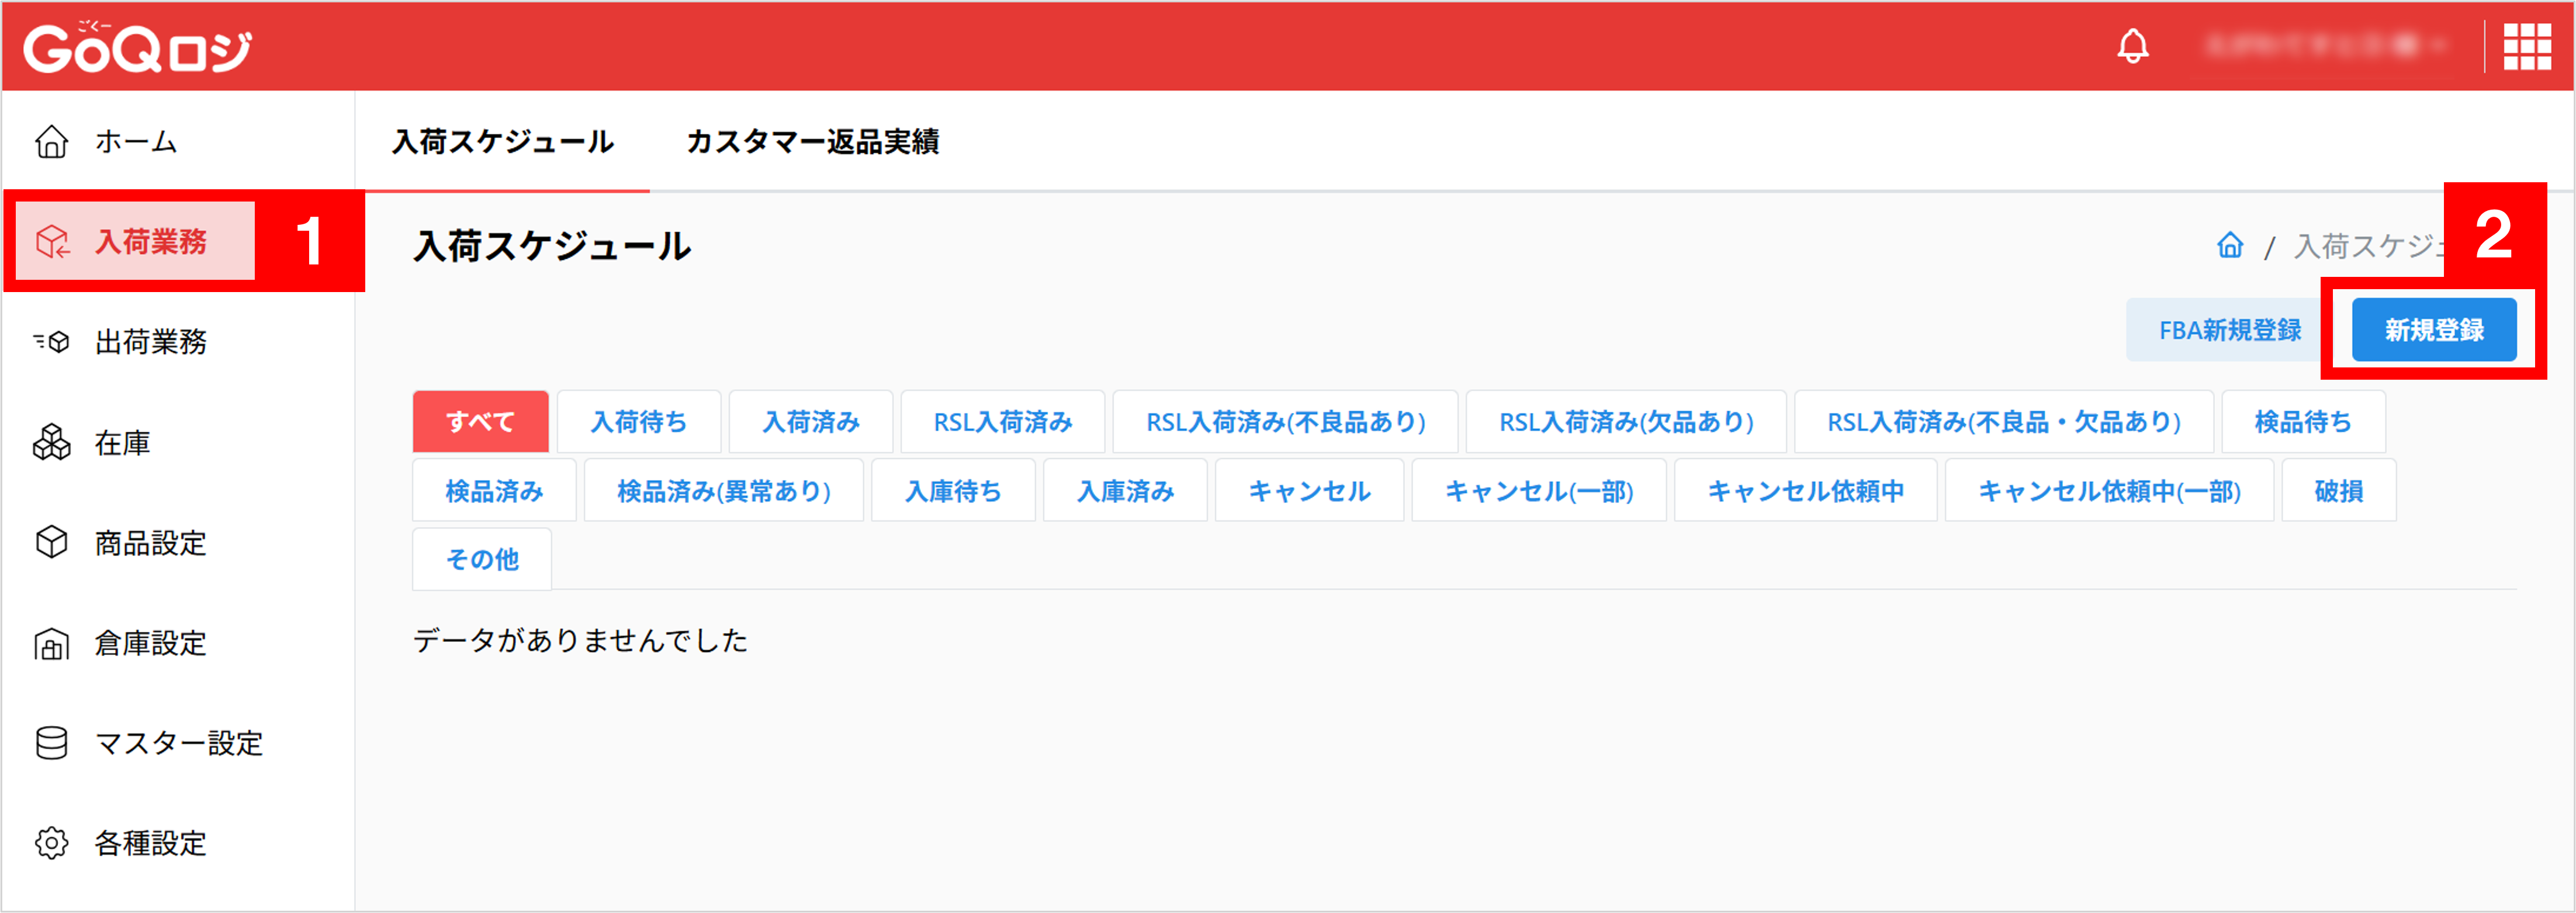
Task: Click the 倉庫設定 warehouse icon
Action: point(52,643)
